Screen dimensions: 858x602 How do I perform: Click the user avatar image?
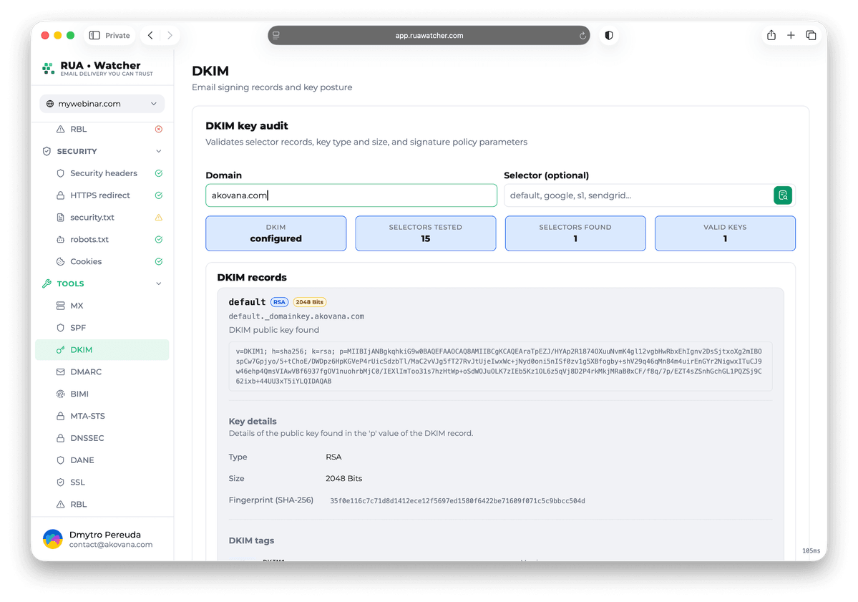coord(53,539)
